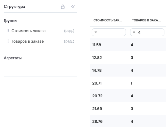Select the cell with value 28.76
Image resolution: width=166 pixels, height=127 pixels.
pyautogui.click(x=109, y=121)
